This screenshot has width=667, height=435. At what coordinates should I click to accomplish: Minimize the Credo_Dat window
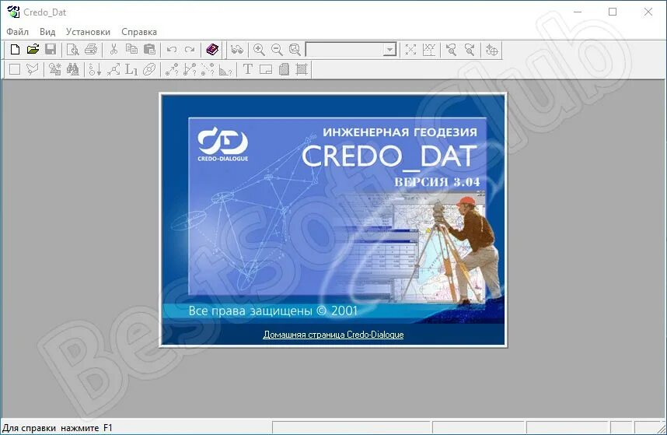point(578,12)
